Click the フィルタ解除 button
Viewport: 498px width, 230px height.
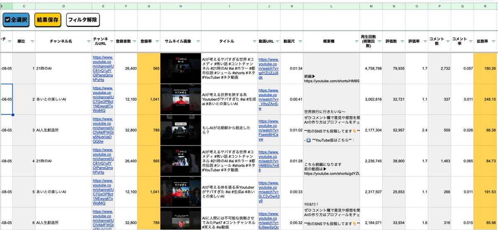[x=83, y=20]
